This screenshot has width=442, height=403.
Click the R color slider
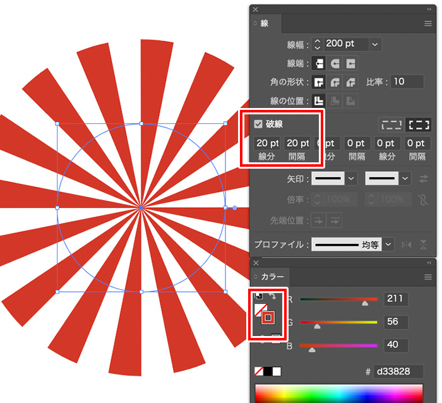pos(338,299)
